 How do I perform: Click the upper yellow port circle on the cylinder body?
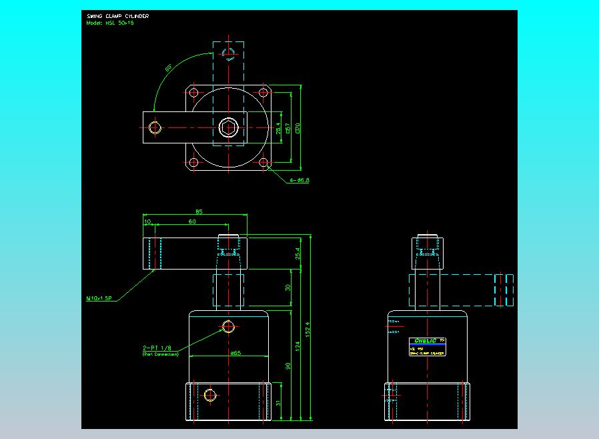[228, 327]
